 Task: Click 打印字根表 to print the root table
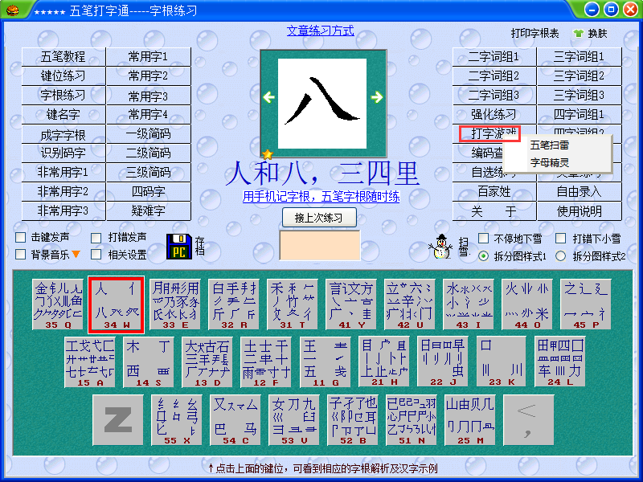click(534, 32)
